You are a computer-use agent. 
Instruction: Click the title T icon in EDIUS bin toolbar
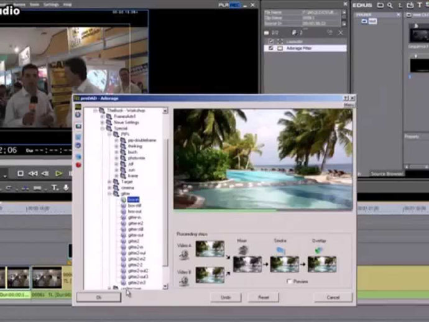tap(420, 5)
